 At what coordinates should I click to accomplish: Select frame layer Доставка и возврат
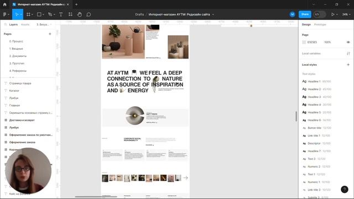tap(22, 121)
